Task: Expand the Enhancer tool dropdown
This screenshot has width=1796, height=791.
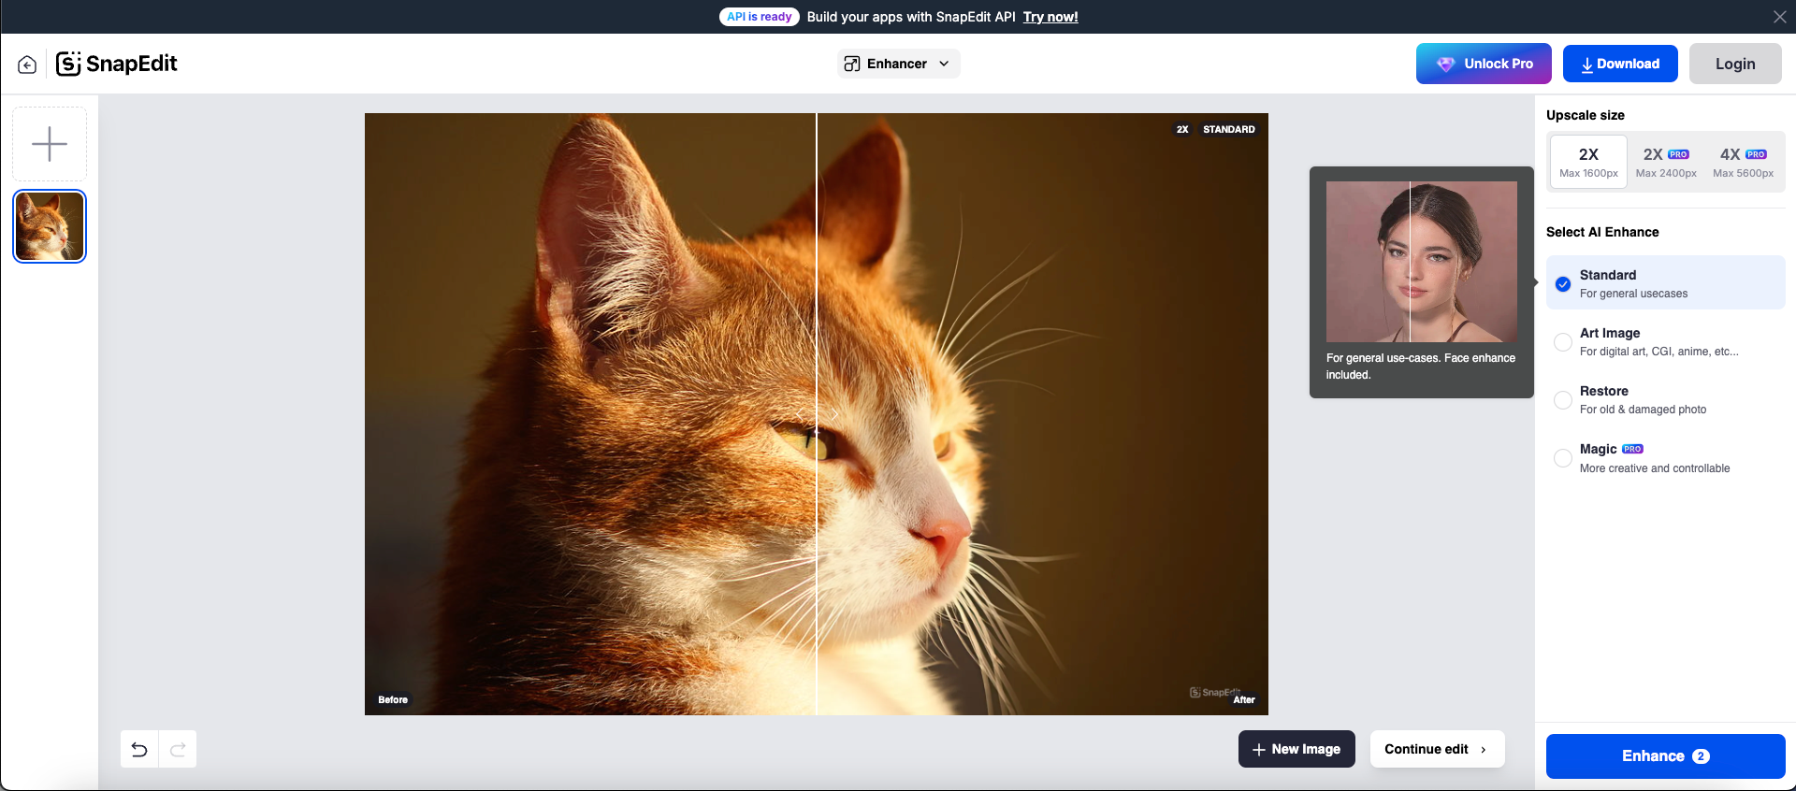Action: tap(944, 64)
